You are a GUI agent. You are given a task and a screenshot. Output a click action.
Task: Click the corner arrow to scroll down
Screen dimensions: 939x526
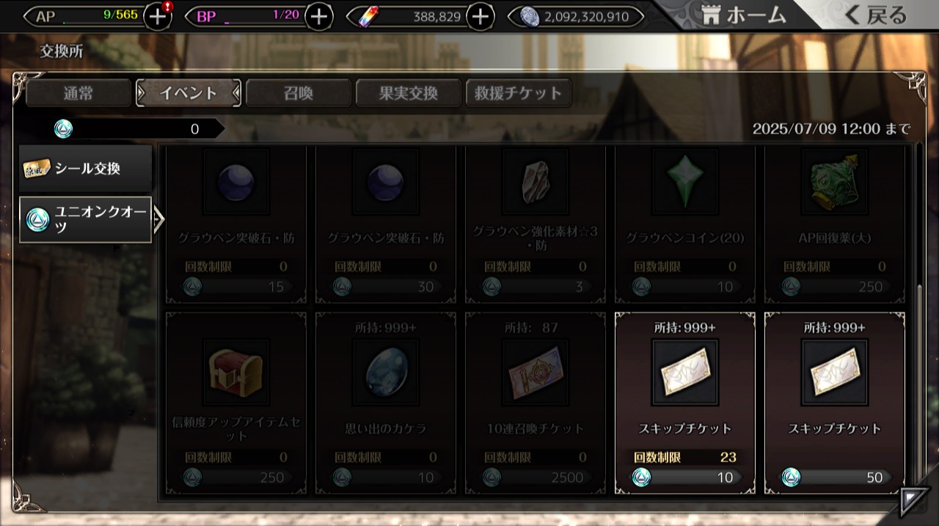914,502
